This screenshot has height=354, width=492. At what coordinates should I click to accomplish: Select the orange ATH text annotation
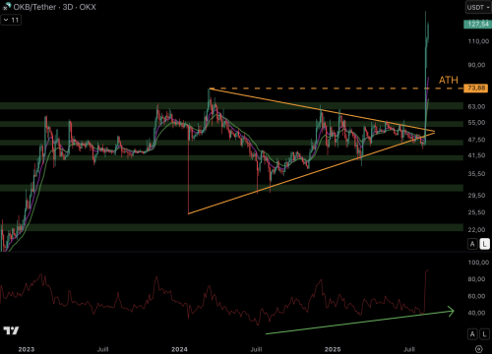click(x=449, y=80)
